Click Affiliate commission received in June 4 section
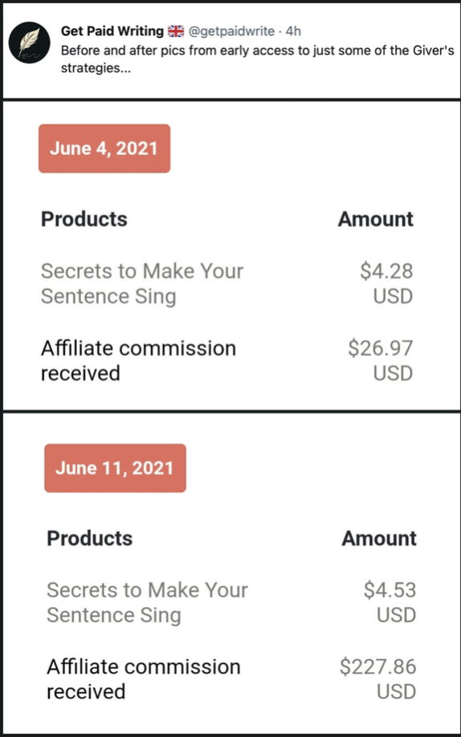Image resolution: width=461 pixels, height=737 pixels. click(x=138, y=361)
